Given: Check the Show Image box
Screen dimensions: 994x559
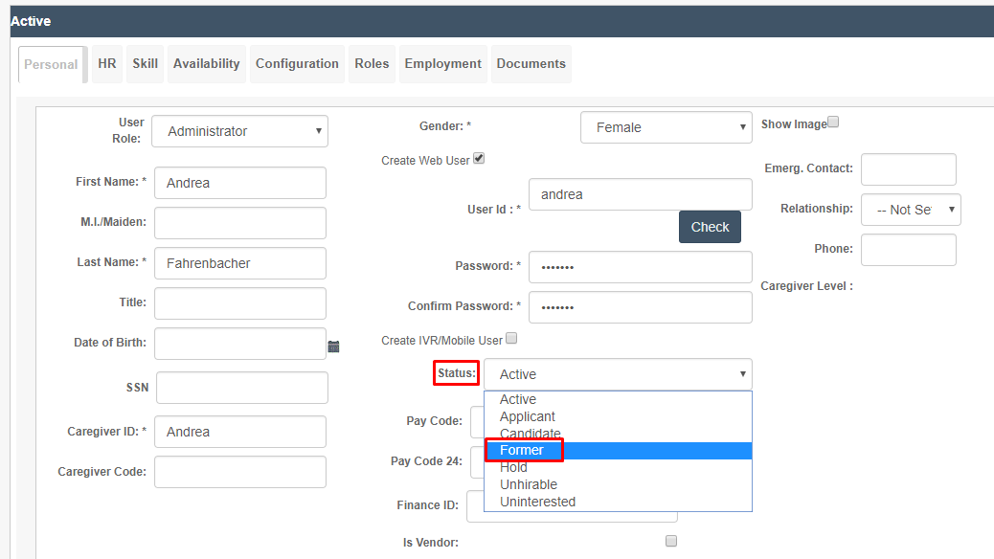Looking at the screenshot, I should coord(834,122).
